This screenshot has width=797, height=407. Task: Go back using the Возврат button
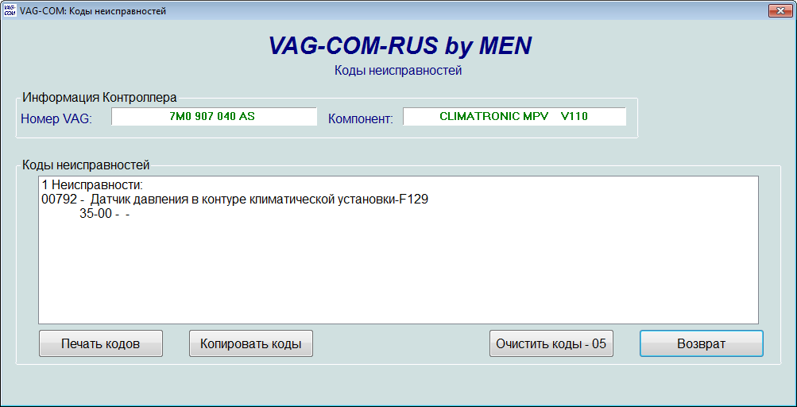point(701,343)
